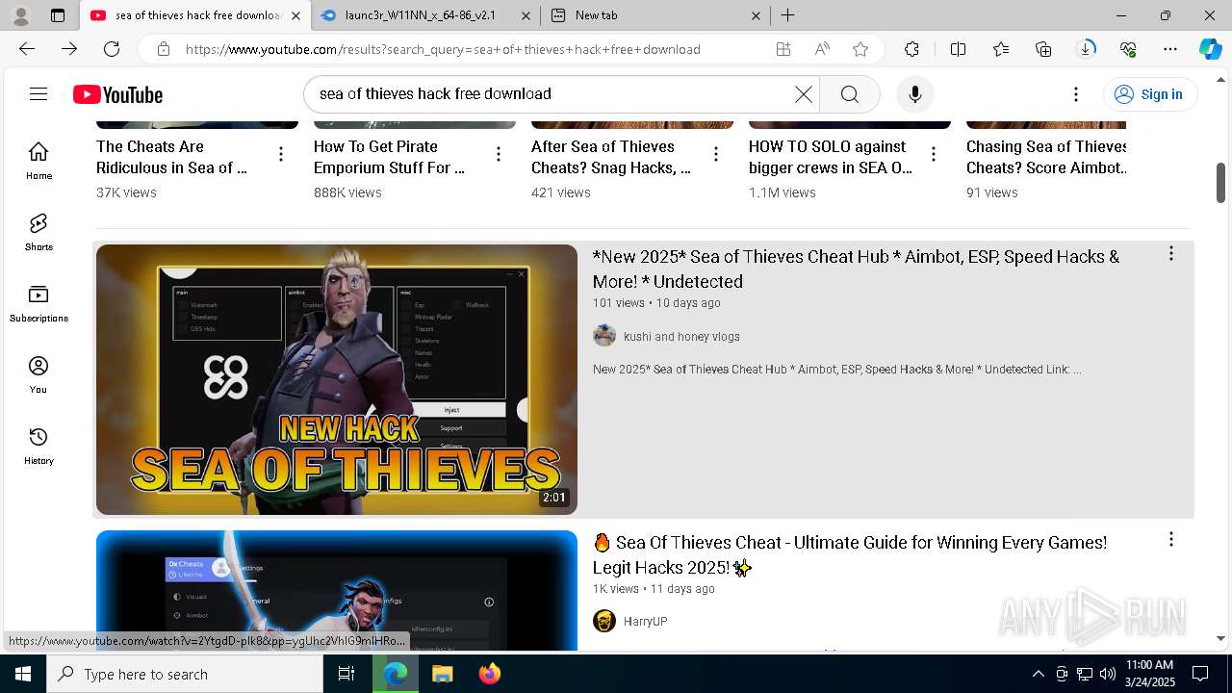This screenshot has height=693, width=1232.
Task: Open Browser essentials heart icon
Action: coord(1128,49)
